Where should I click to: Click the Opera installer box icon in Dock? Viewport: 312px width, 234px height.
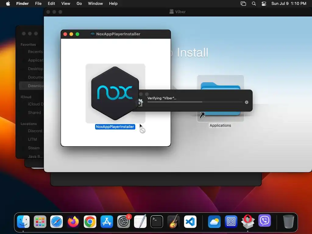pos(248,222)
